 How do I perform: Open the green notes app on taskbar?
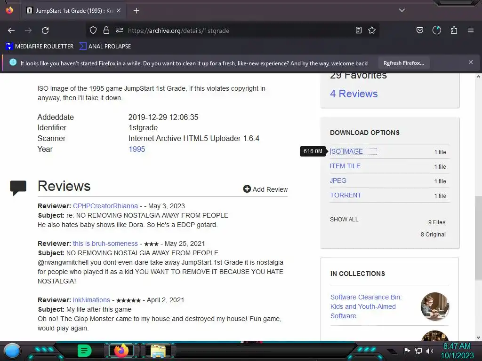pos(84,351)
